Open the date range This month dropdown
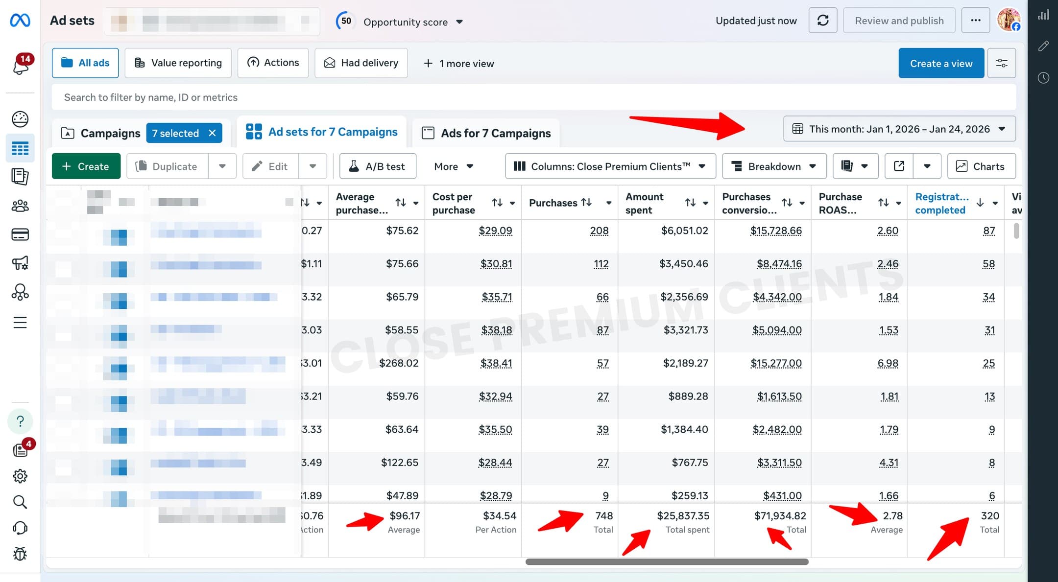Image resolution: width=1058 pixels, height=582 pixels. coord(899,129)
